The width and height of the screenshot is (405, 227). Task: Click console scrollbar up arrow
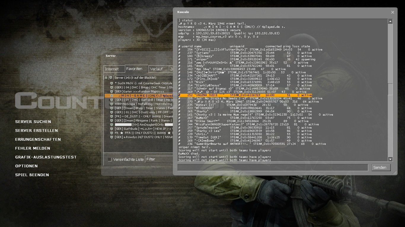point(390,21)
